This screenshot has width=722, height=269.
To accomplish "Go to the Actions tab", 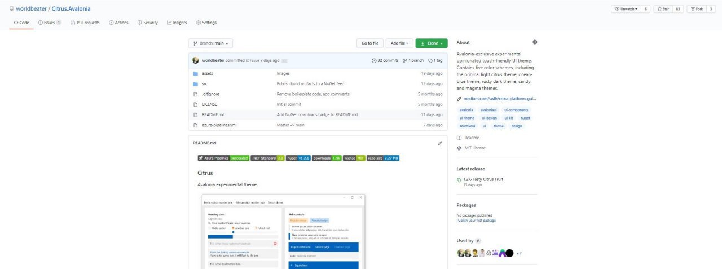I will (x=118, y=23).
